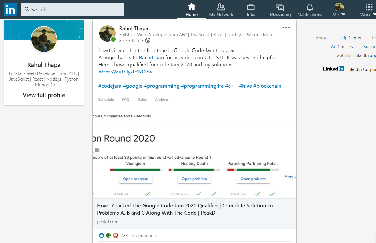Toggle the switch under Round 2020 heading
The height and width of the screenshot is (243, 376).
click(96, 150)
